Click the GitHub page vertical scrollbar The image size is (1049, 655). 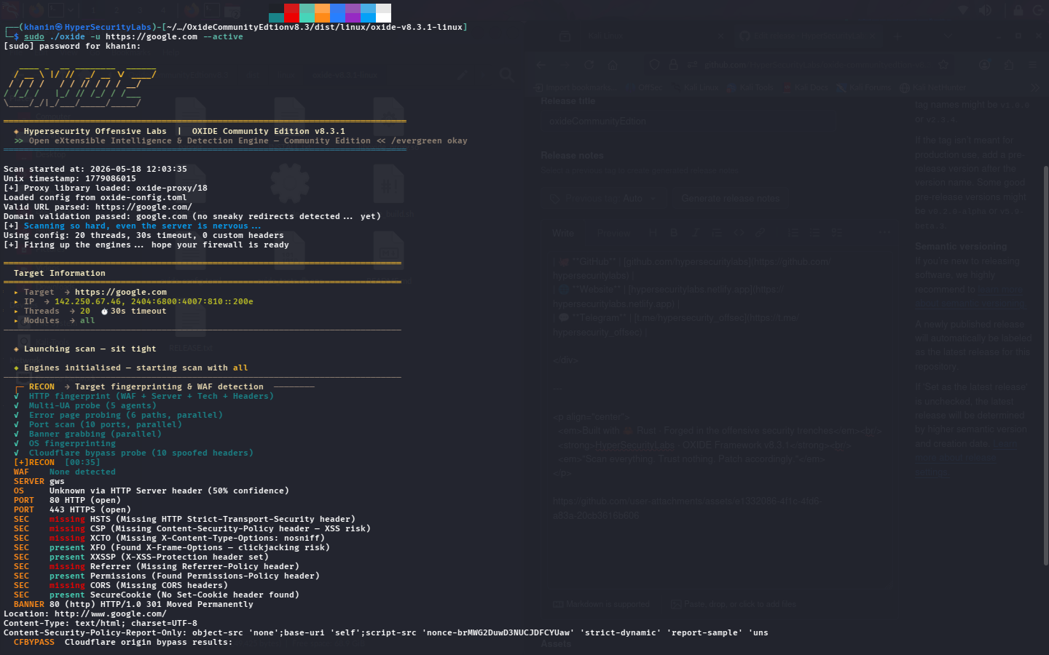(x=1045, y=364)
